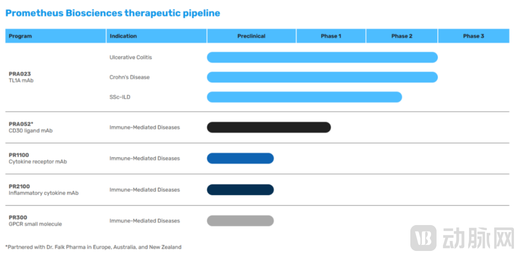
Task: Select the Indication column header
Action: (x=123, y=36)
